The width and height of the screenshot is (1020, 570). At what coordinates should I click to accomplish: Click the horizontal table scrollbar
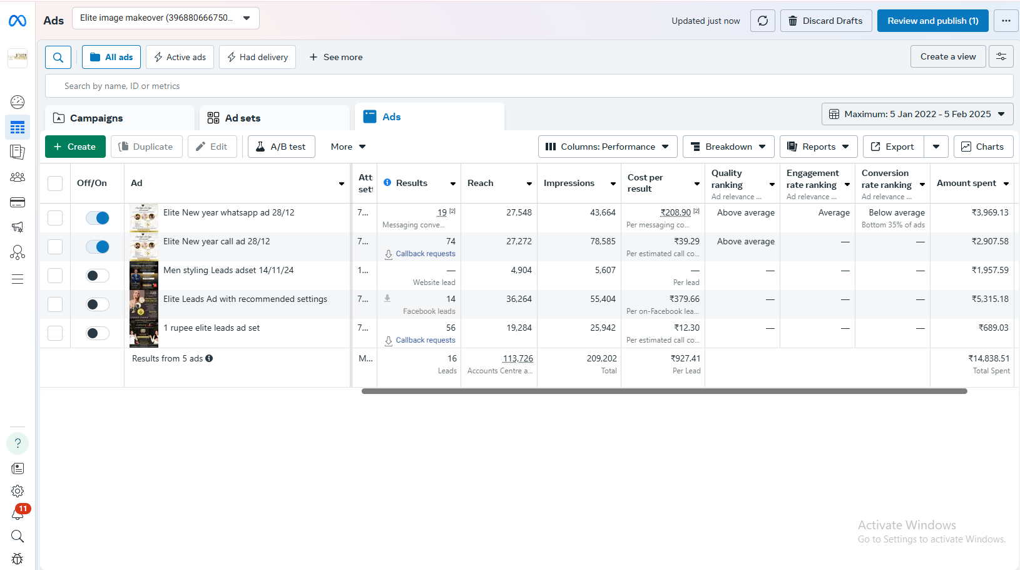click(665, 391)
